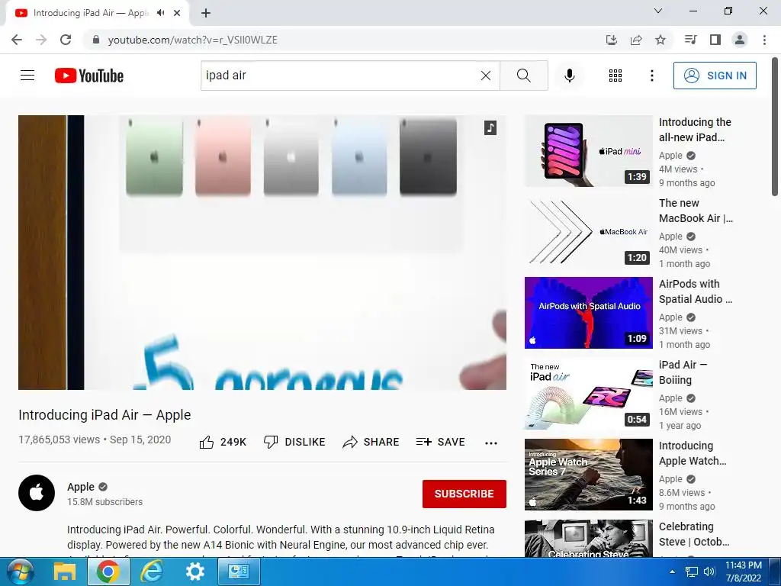
Task: Reload the page with refresh icon
Action: pos(66,40)
